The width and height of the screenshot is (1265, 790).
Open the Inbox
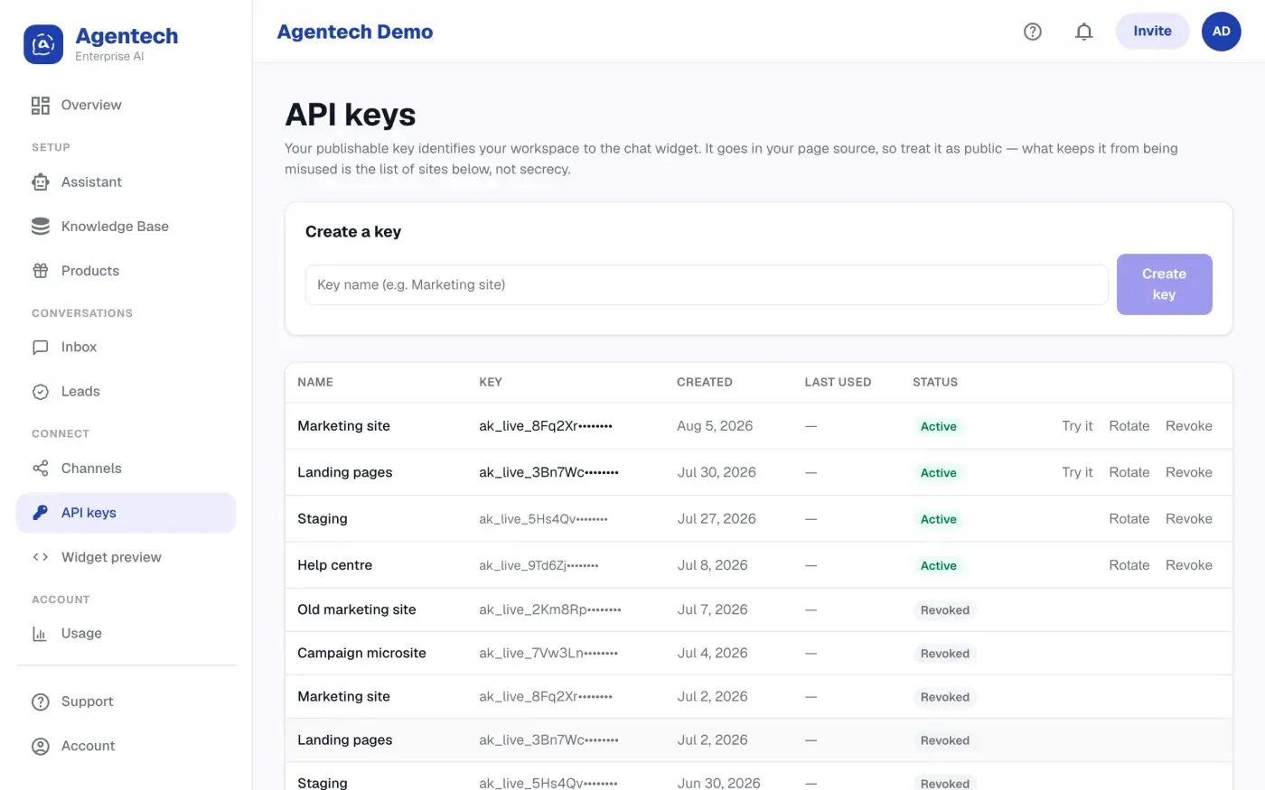coord(126,348)
